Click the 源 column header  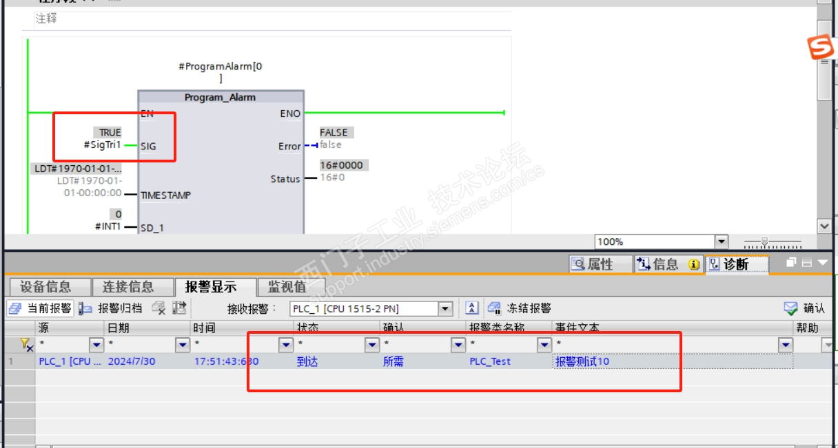pyautogui.click(x=70, y=328)
